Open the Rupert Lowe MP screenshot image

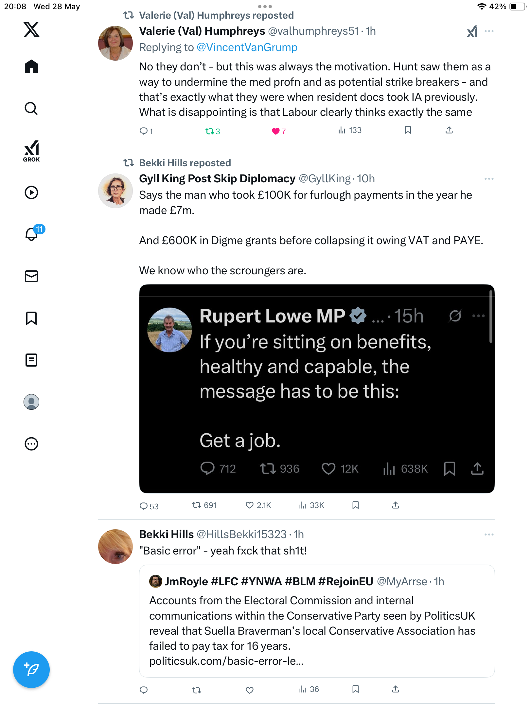(317, 389)
